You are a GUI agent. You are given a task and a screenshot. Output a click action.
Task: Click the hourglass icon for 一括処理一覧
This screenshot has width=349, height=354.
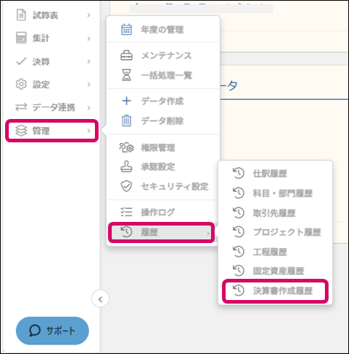point(126,75)
